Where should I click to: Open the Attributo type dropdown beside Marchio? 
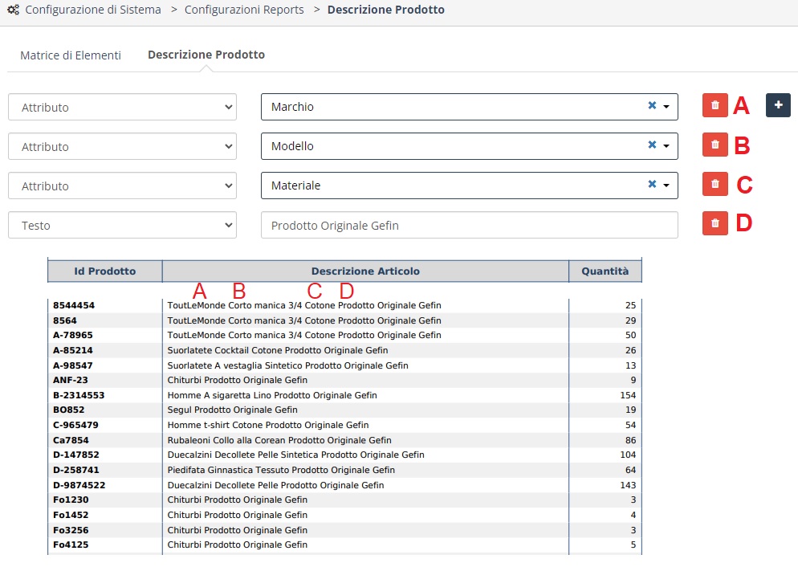[122, 107]
